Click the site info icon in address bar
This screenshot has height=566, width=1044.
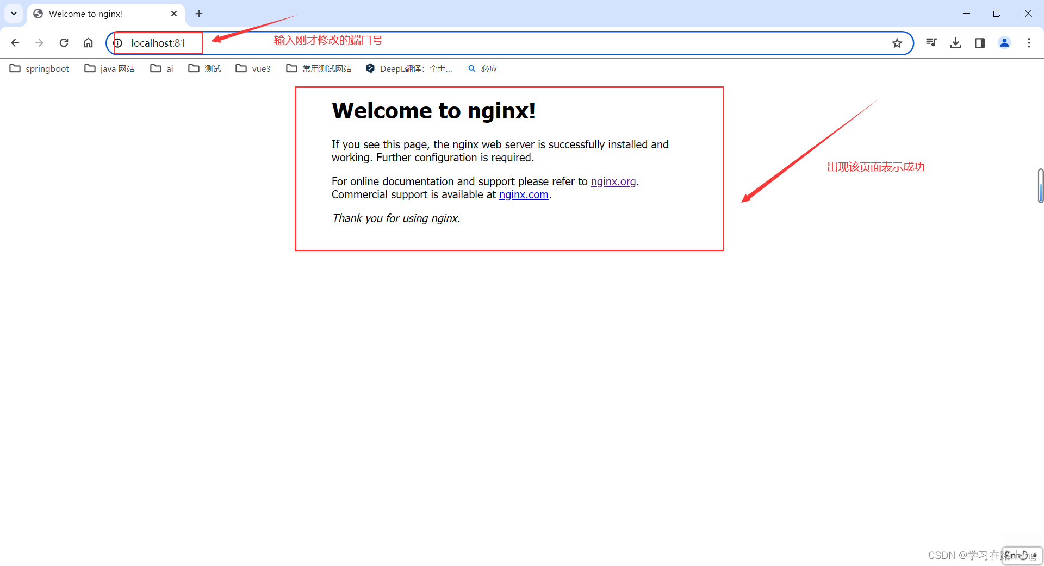pos(118,42)
